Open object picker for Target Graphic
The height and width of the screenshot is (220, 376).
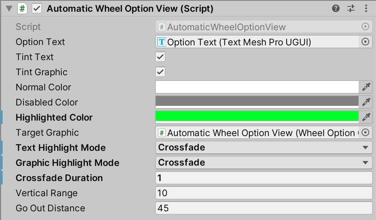click(x=365, y=132)
